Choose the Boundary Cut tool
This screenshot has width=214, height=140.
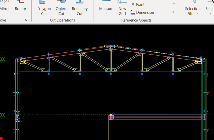(x=80, y=9)
